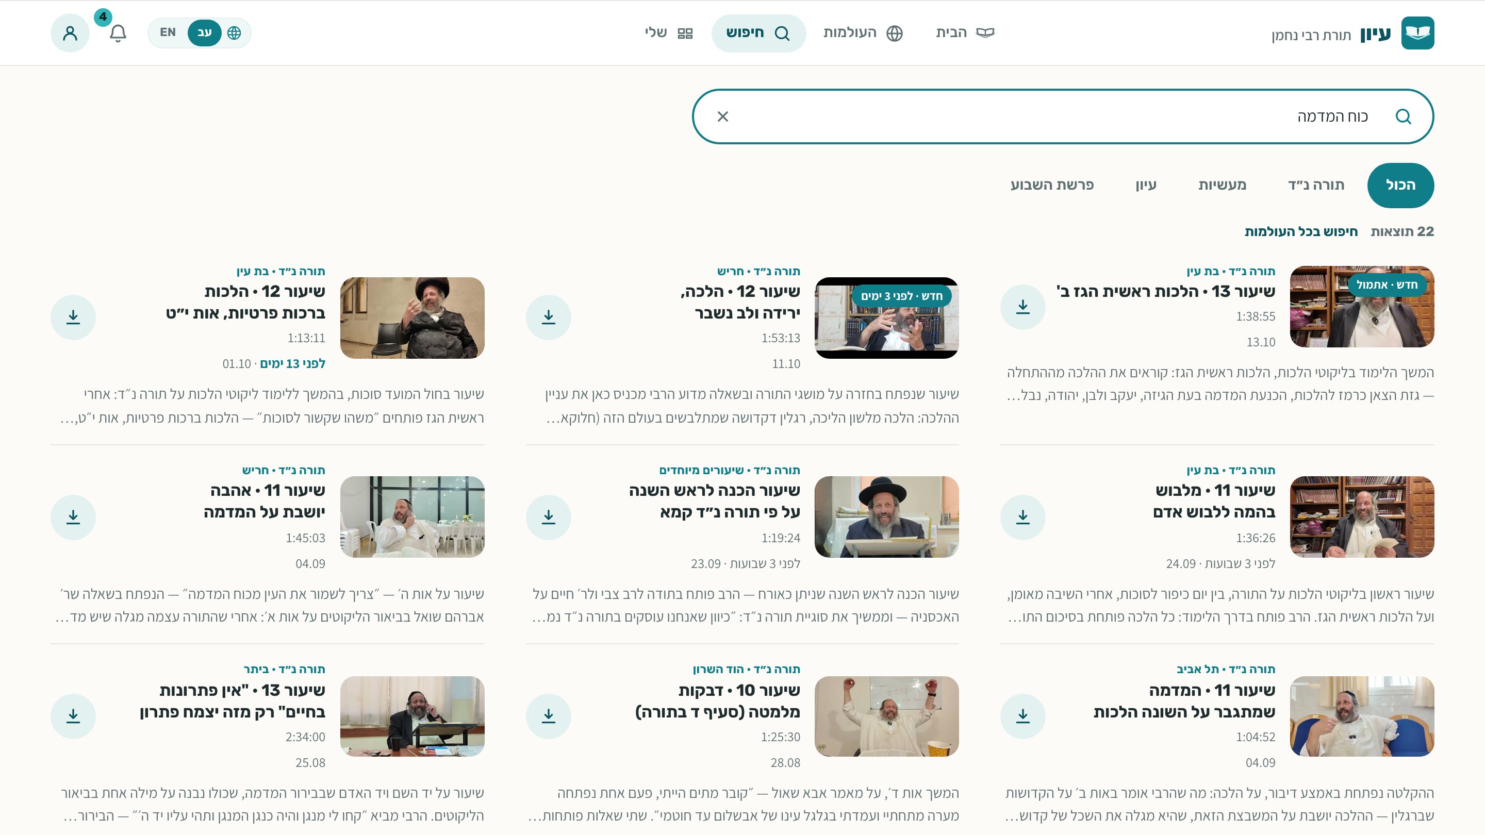The image size is (1485, 835).
Task: Click the 22 תוצאות results count
Action: click(x=1402, y=231)
